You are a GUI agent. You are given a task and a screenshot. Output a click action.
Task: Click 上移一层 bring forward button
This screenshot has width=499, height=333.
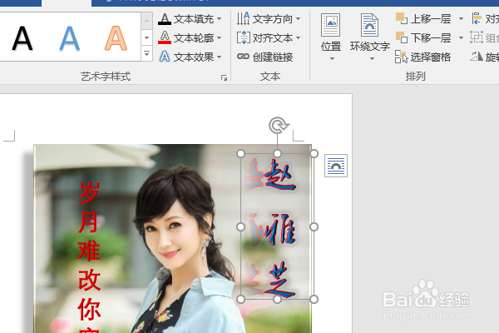click(x=423, y=19)
